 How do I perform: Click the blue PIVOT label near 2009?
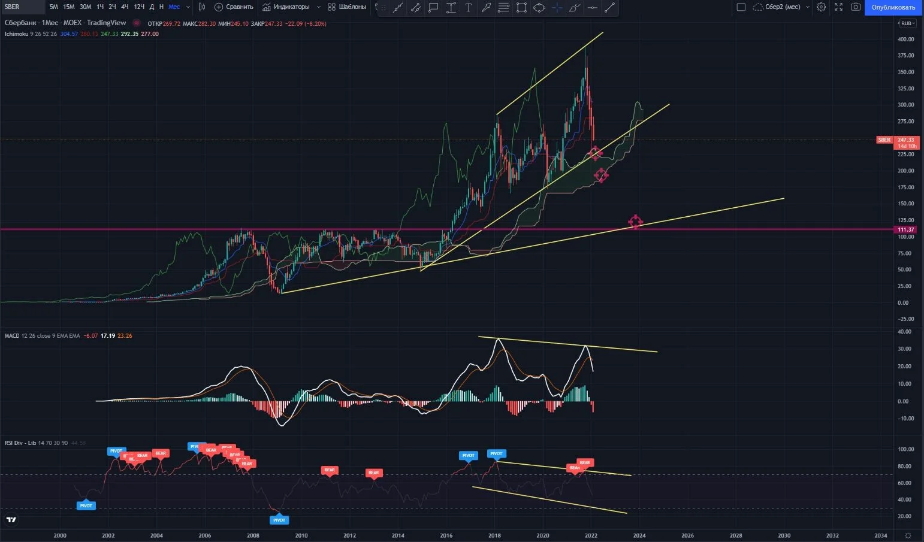(x=279, y=520)
